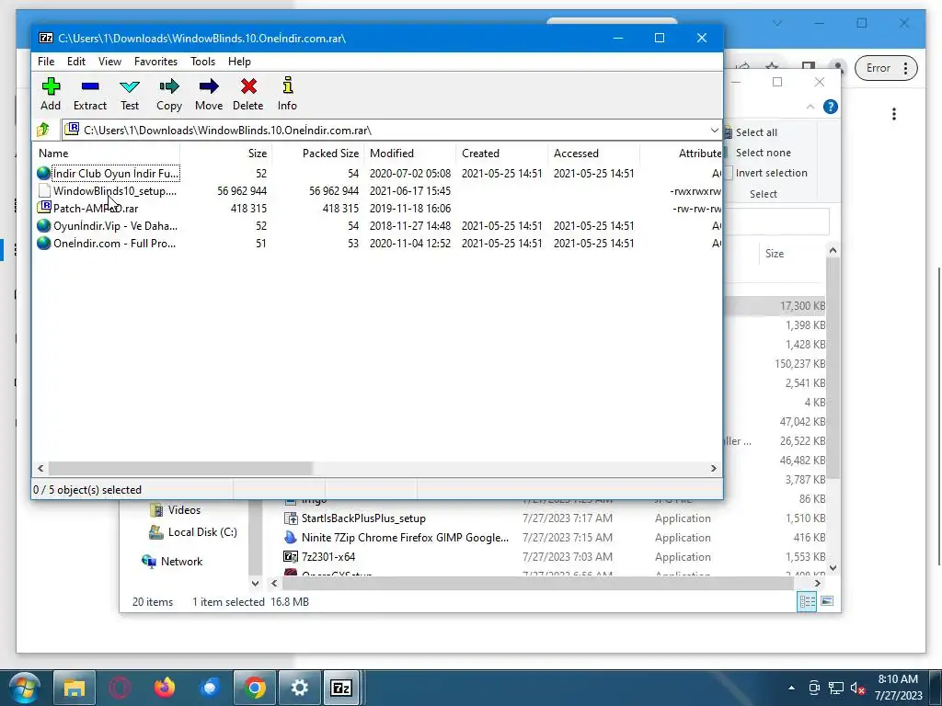Expand the 7-Zip address path dropdown
The height and width of the screenshot is (706, 942).
point(714,131)
